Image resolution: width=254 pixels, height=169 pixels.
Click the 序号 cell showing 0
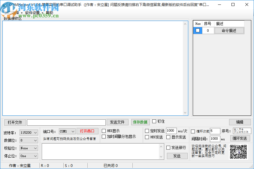208,31
